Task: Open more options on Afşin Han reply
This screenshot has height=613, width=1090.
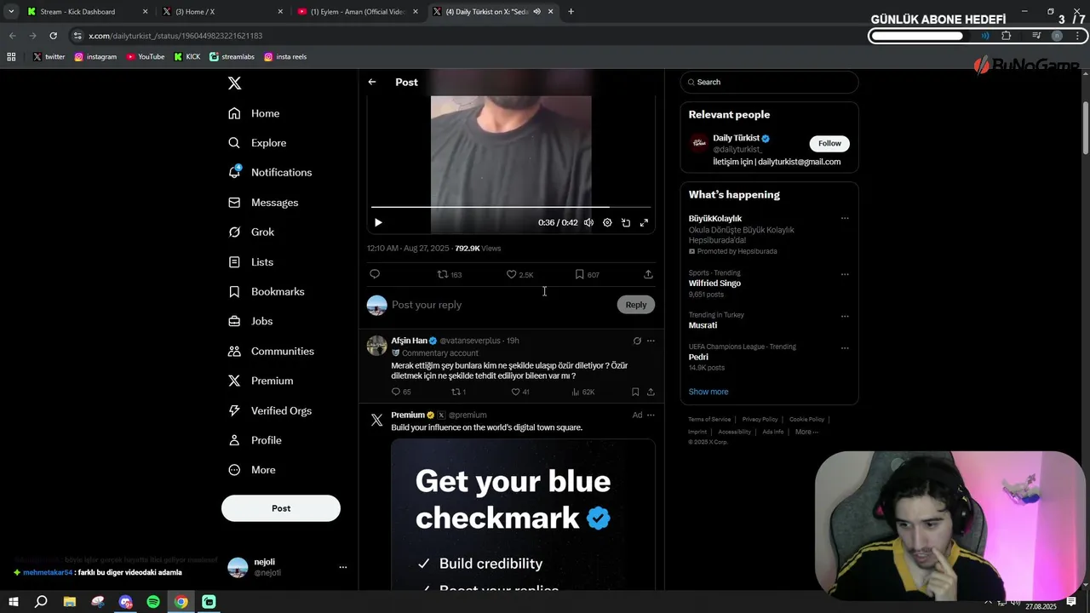Action: [x=651, y=341]
